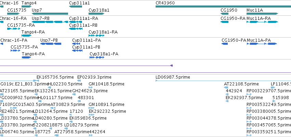
Task: Click the Cyp311a1-RB transcript glyph
Action: [76, 29]
